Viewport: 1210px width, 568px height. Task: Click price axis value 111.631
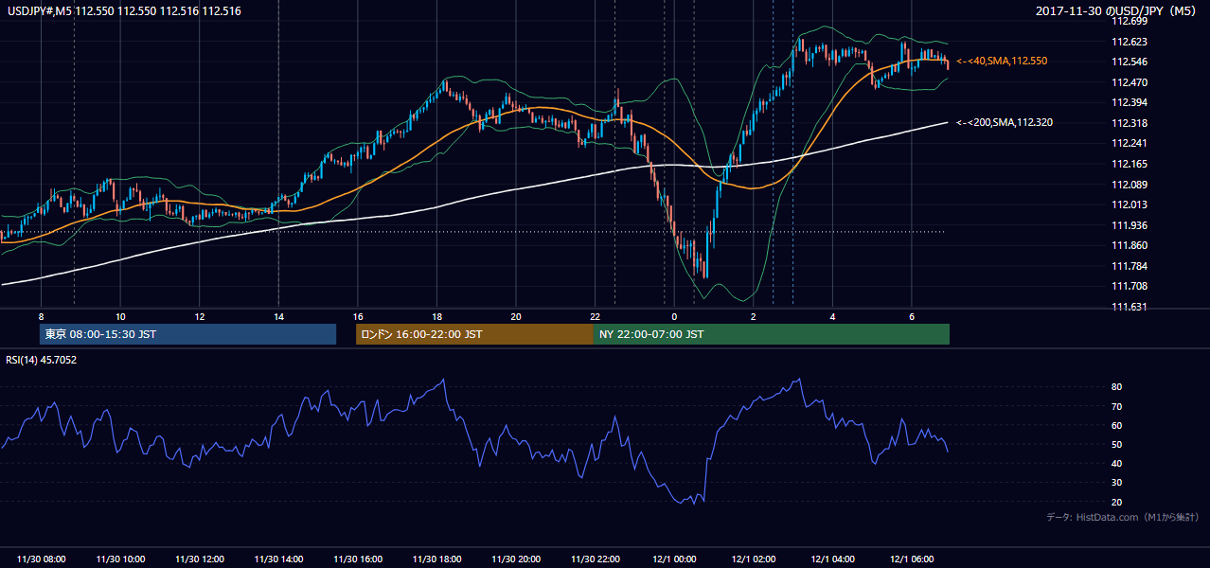[x=1130, y=307]
